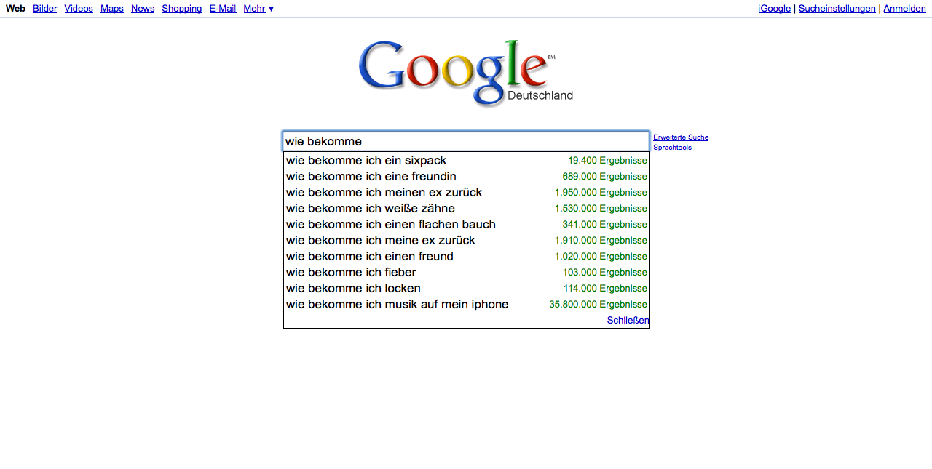Click the Google Deutschland logo
This screenshot has height=469, width=932.
pos(466,73)
